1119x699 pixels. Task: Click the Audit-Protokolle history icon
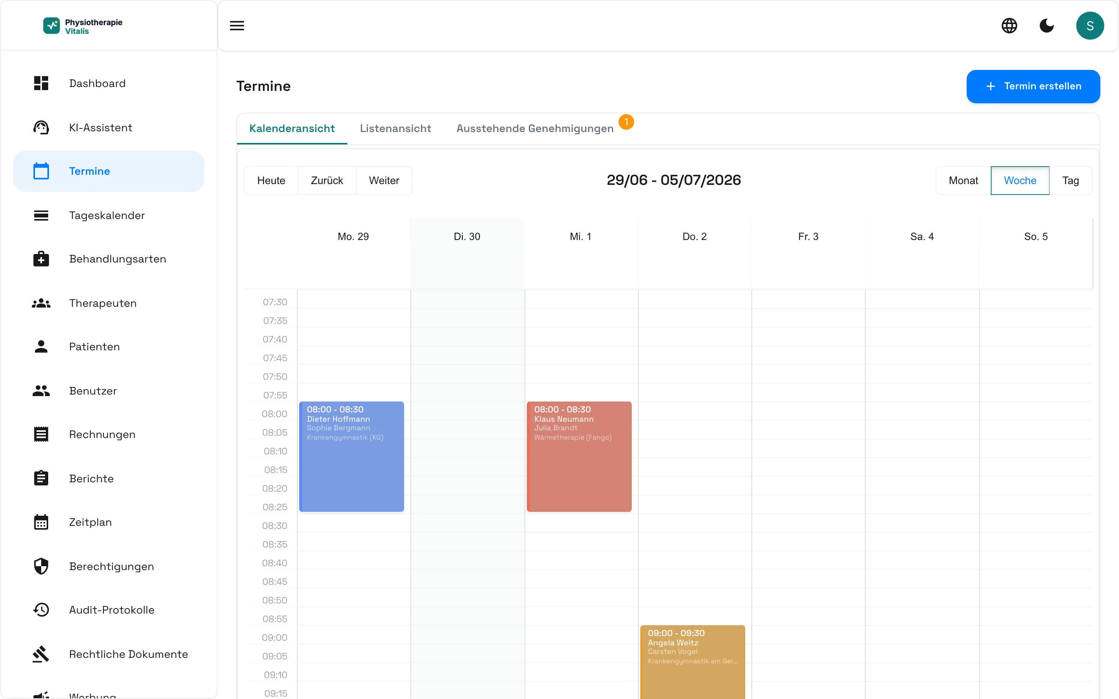[x=41, y=610]
